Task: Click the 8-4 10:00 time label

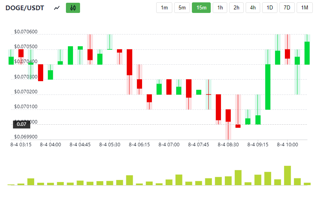Action: pyautogui.click(x=287, y=145)
